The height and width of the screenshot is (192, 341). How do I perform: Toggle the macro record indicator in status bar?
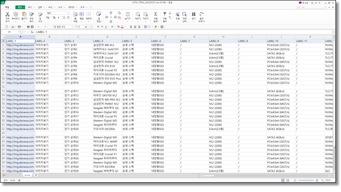click(19, 181)
